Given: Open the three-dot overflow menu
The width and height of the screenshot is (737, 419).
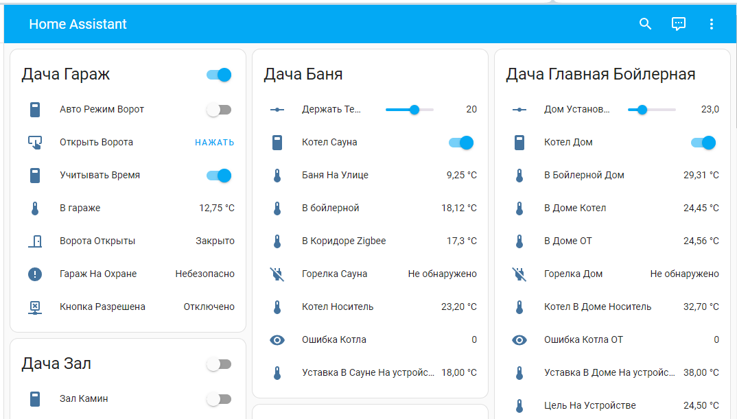Looking at the screenshot, I should 711,24.
